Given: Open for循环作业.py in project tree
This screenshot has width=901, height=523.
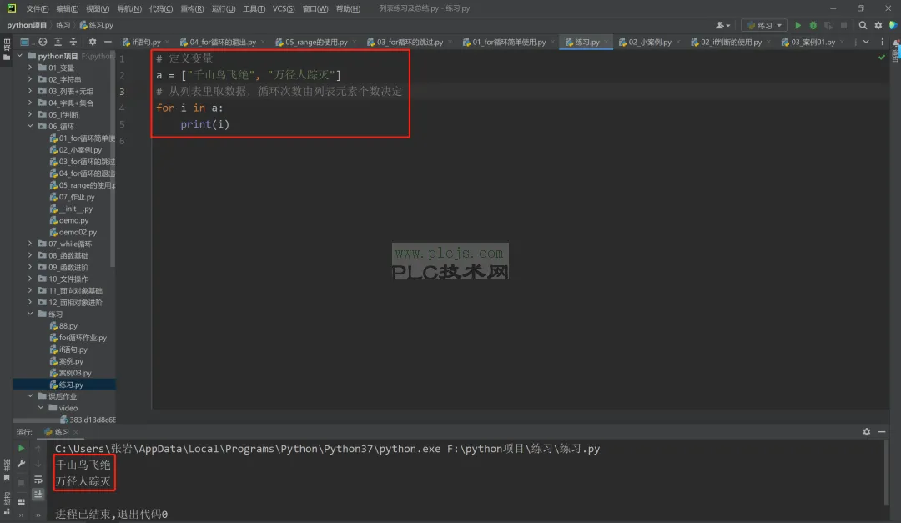Looking at the screenshot, I should [83, 337].
